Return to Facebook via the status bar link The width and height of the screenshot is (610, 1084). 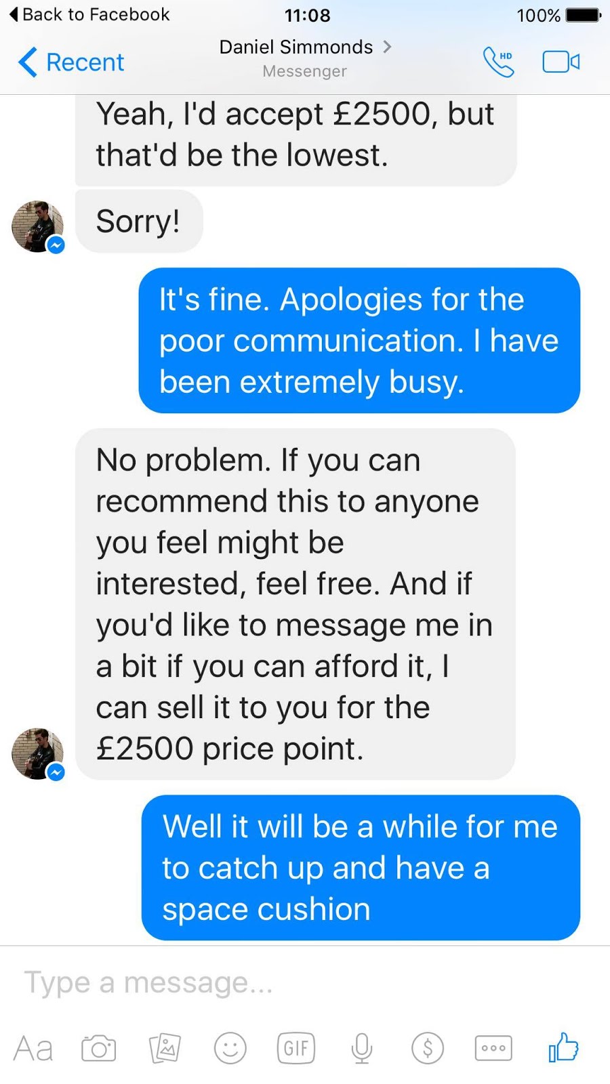[x=89, y=14]
